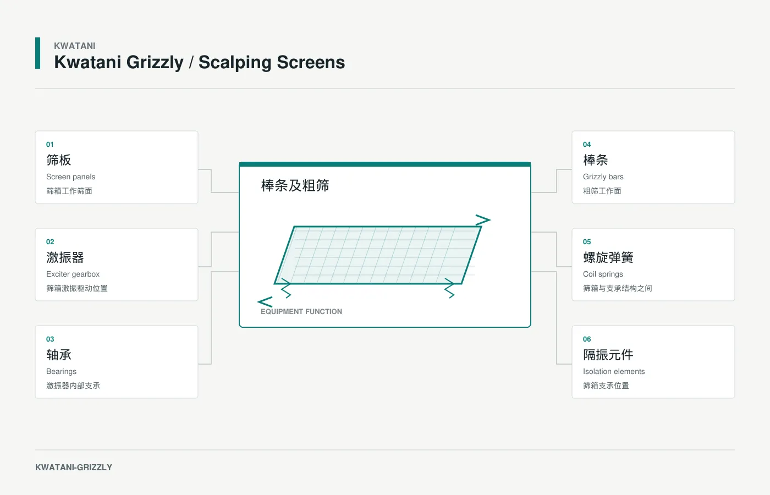Click the 筛箱与支承结构之间 description text
770x495 pixels.
pyautogui.click(x=618, y=288)
